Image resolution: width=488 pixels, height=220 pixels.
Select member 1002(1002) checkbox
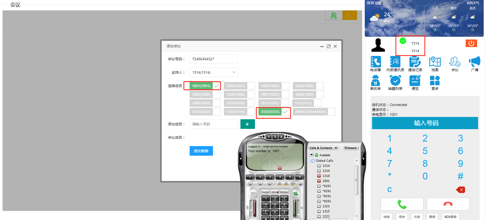(251, 86)
